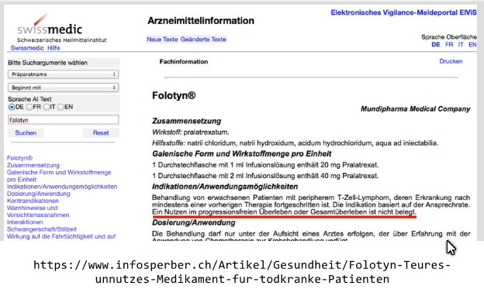Select EN radio for Sprache AI Text

(60, 107)
